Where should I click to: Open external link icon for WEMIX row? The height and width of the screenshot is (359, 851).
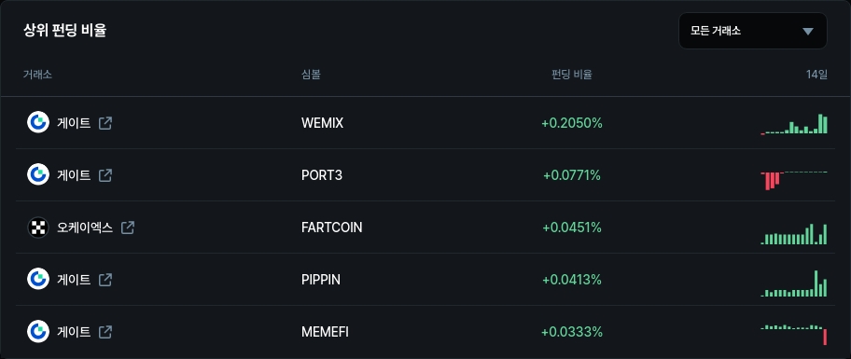105,123
